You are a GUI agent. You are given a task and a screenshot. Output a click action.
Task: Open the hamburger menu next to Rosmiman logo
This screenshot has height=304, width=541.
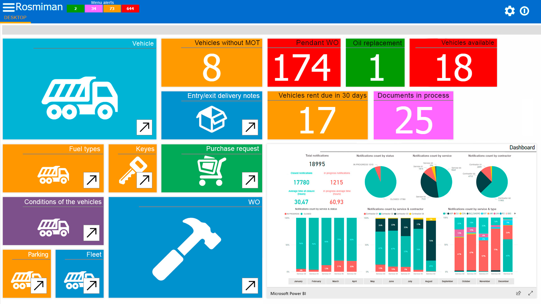(x=9, y=7)
